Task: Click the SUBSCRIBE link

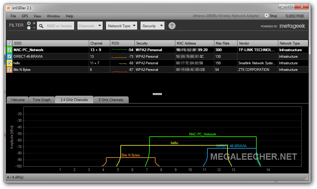Action: click(x=295, y=16)
